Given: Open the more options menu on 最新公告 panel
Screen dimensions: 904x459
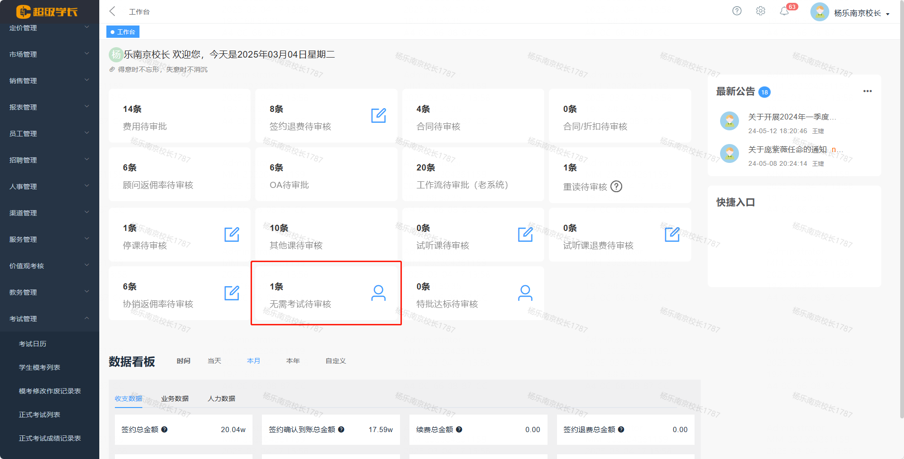Looking at the screenshot, I should pyautogui.click(x=868, y=91).
